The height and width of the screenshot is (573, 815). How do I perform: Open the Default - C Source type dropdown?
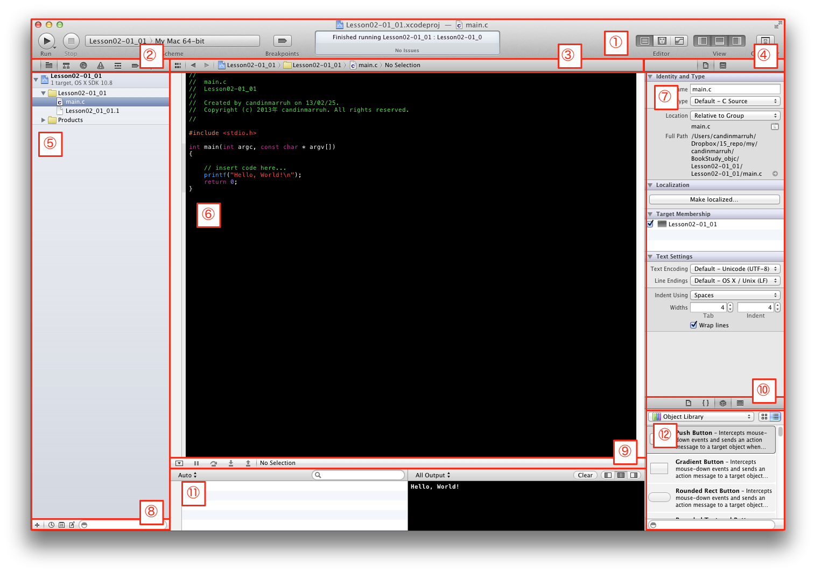tap(735, 101)
